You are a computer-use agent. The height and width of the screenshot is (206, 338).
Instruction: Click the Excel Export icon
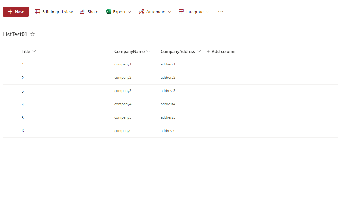click(x=108, y=12)
